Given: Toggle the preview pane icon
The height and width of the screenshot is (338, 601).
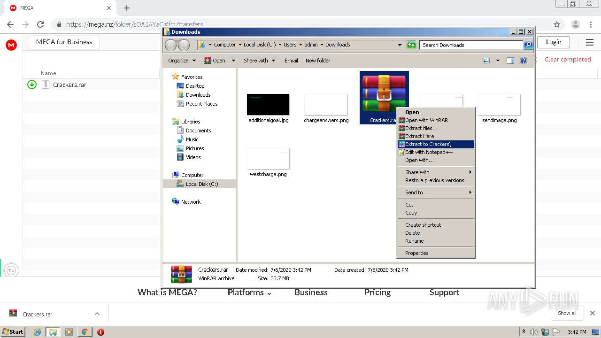Looking at the screenshot, I should 510,61.
